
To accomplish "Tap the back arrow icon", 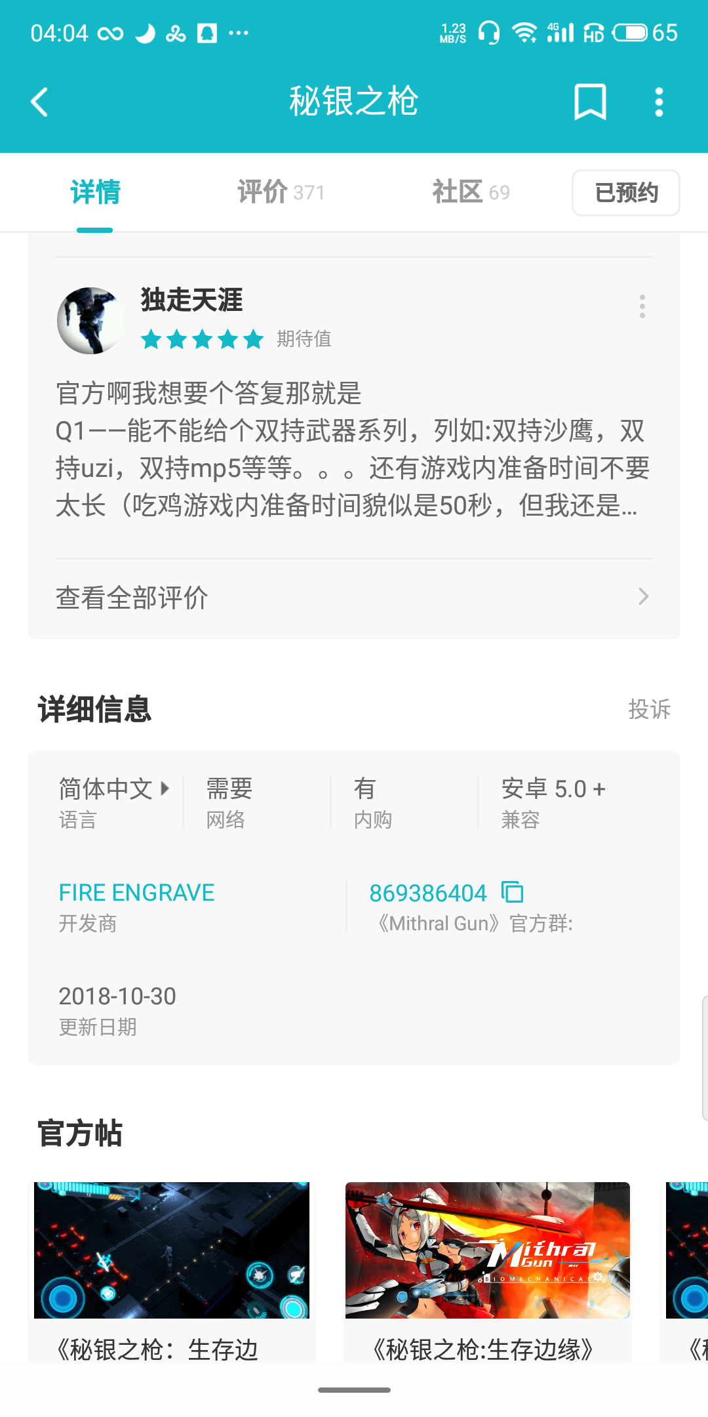I will 40,102.
